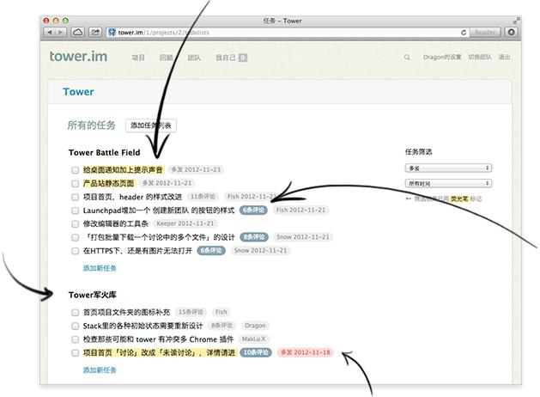Click the full-screen arrows icon in the title bar
540x397 pixels.
516,21
